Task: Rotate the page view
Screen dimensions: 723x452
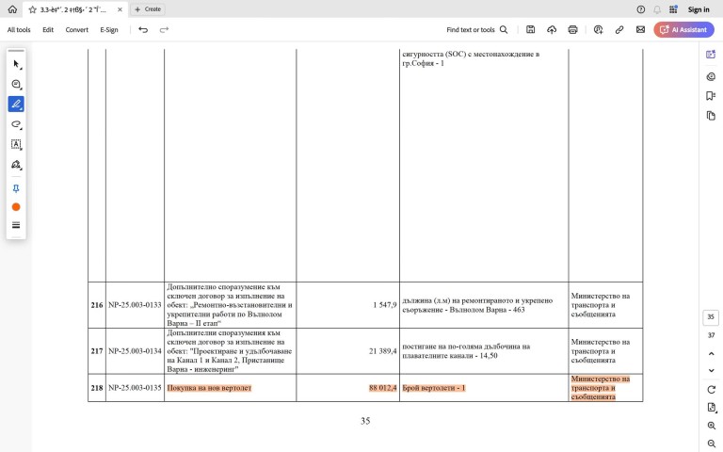Action: coord(711,389)
